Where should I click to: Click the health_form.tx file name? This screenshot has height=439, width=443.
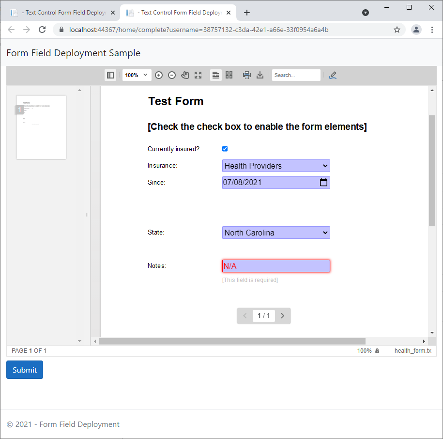(x=413, y=351)
